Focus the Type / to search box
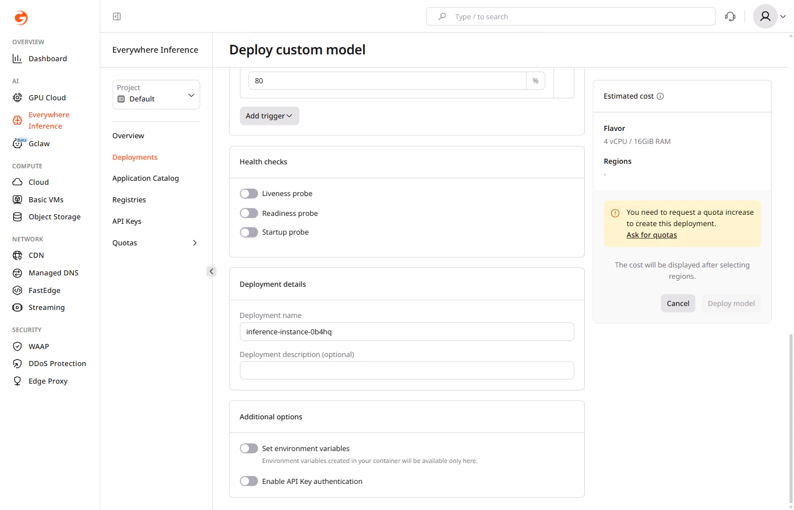Viewport: 794px width, 510px height. coord(571,16)
